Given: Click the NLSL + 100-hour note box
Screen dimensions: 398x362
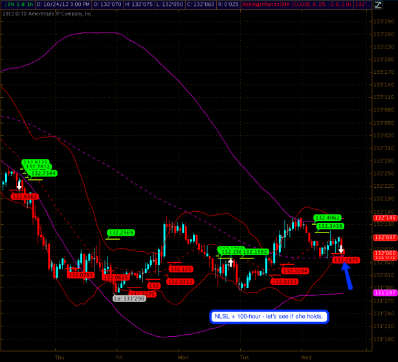Looking at the screenshot, I should point(269,317).
